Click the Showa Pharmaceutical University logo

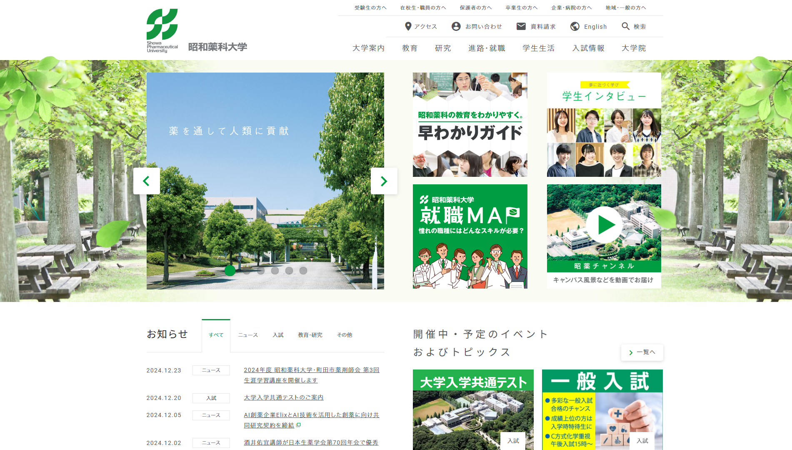tap(162, 30)
